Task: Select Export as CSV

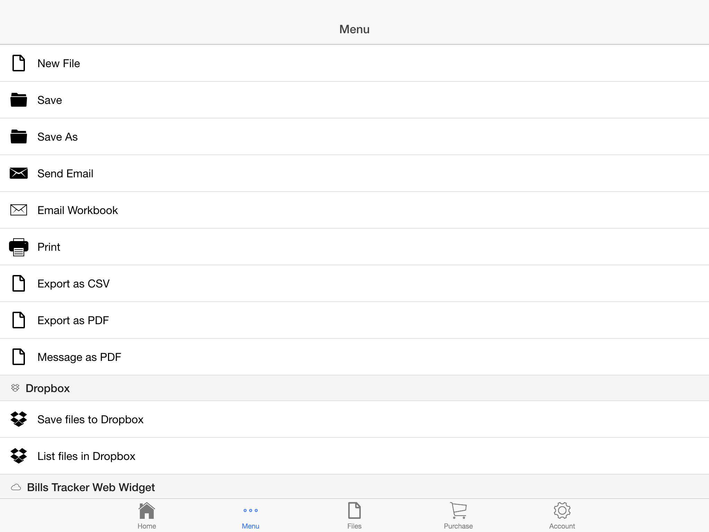Action: (354, 283)
